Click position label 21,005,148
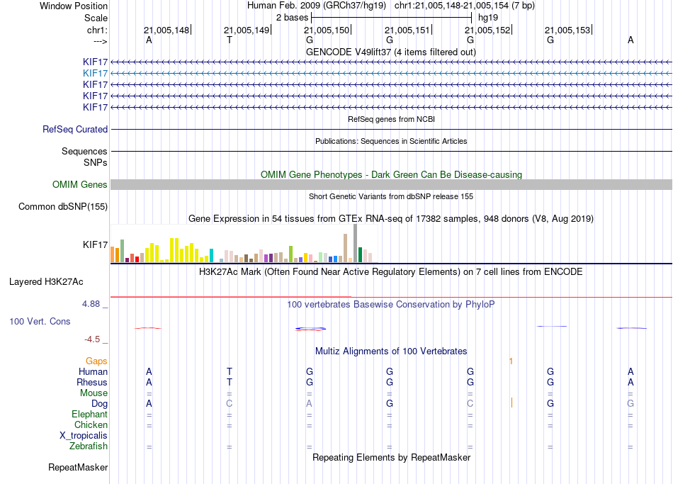The width and height of the screenshot is (673, 484). pyautogui.click(x=166, y=30)
